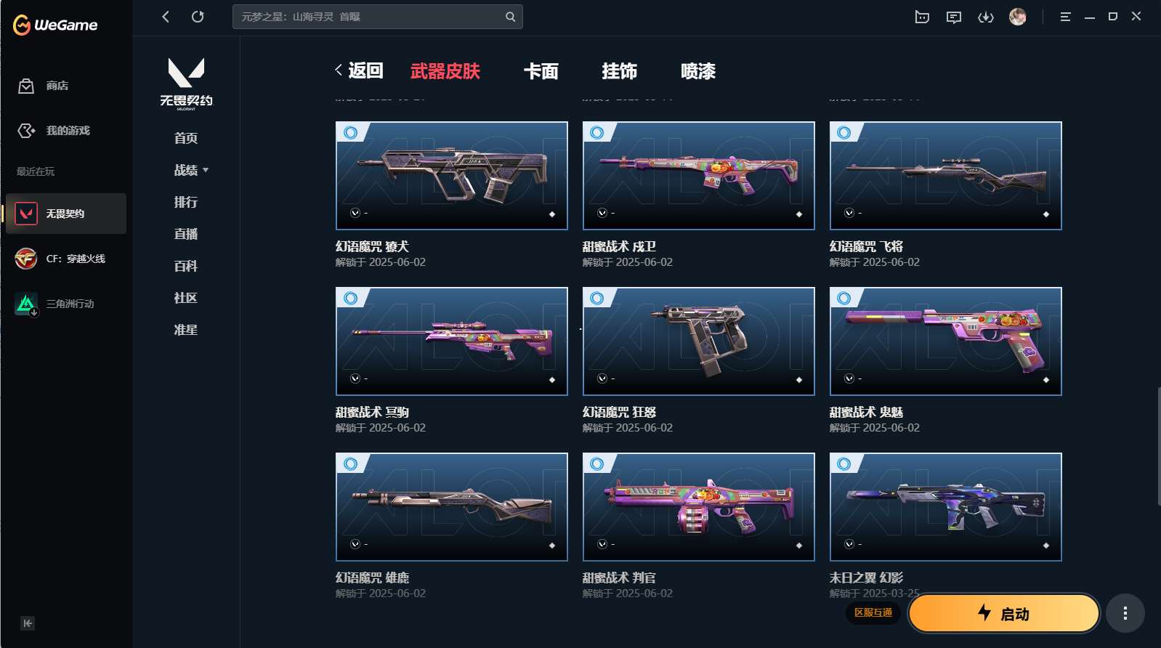Click the search magnifier icon
Image resolution: width=1161 pixels, height=648 pixels.
511,17
